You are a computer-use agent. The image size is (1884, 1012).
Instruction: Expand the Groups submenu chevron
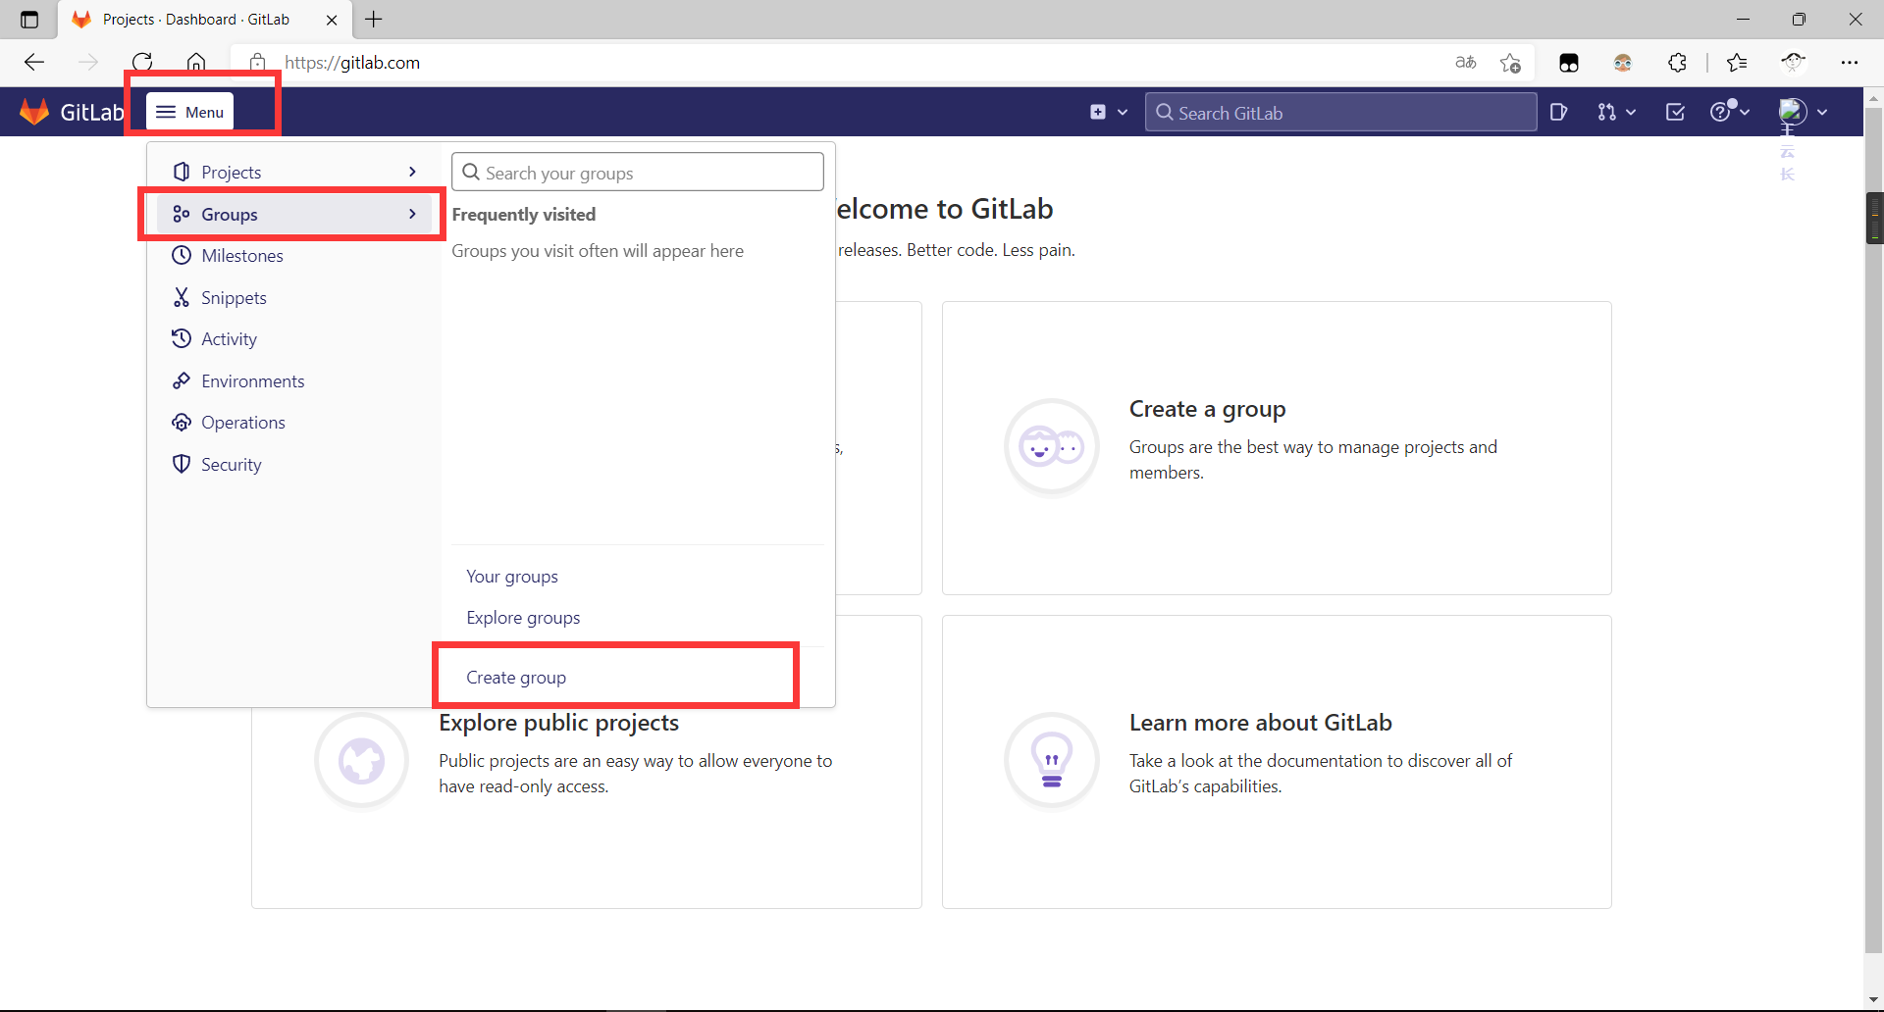click(x=412, y=215)
